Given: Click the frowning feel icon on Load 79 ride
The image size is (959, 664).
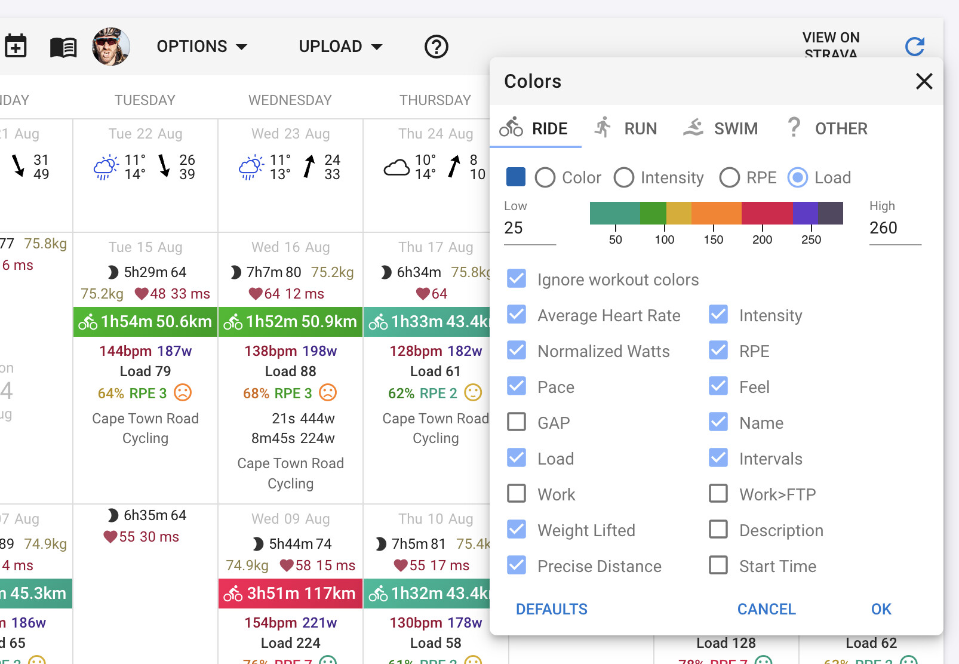Looking at the screenshot, I should [183, 393].
